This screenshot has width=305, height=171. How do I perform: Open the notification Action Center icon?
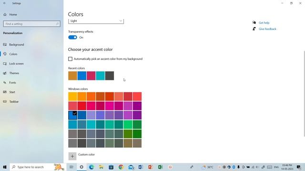(299, 167)
